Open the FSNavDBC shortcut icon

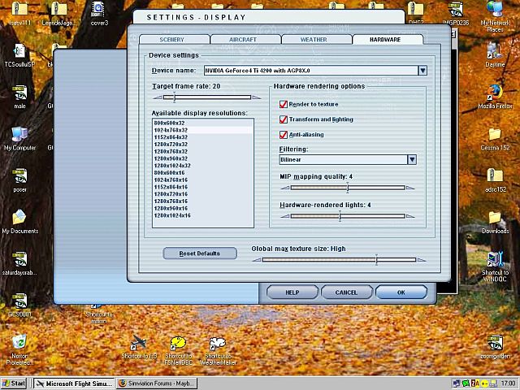[175, 344]
